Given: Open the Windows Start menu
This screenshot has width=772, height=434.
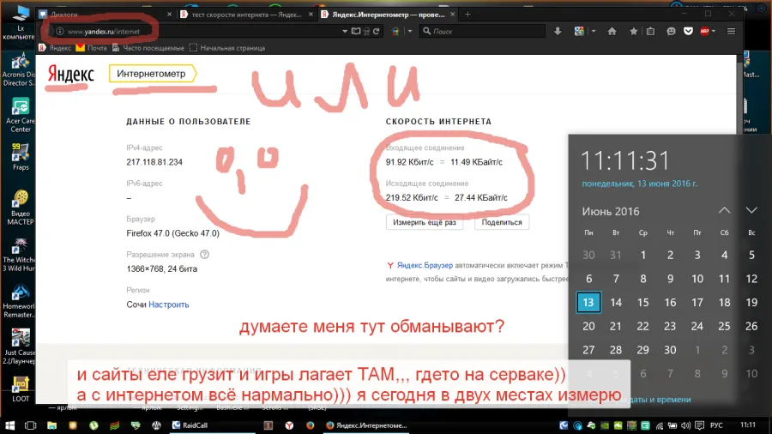Looking at the screenshot, I should coord(9,425).
